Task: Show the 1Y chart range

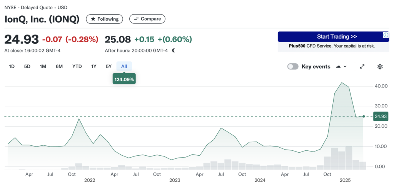Action: pyautogui.click(x=93, y=66)
